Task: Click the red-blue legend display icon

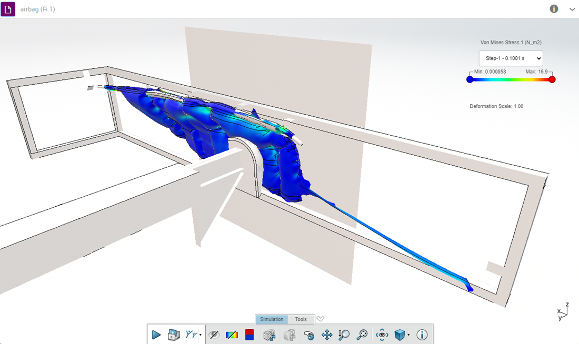Action: [248, 335]
